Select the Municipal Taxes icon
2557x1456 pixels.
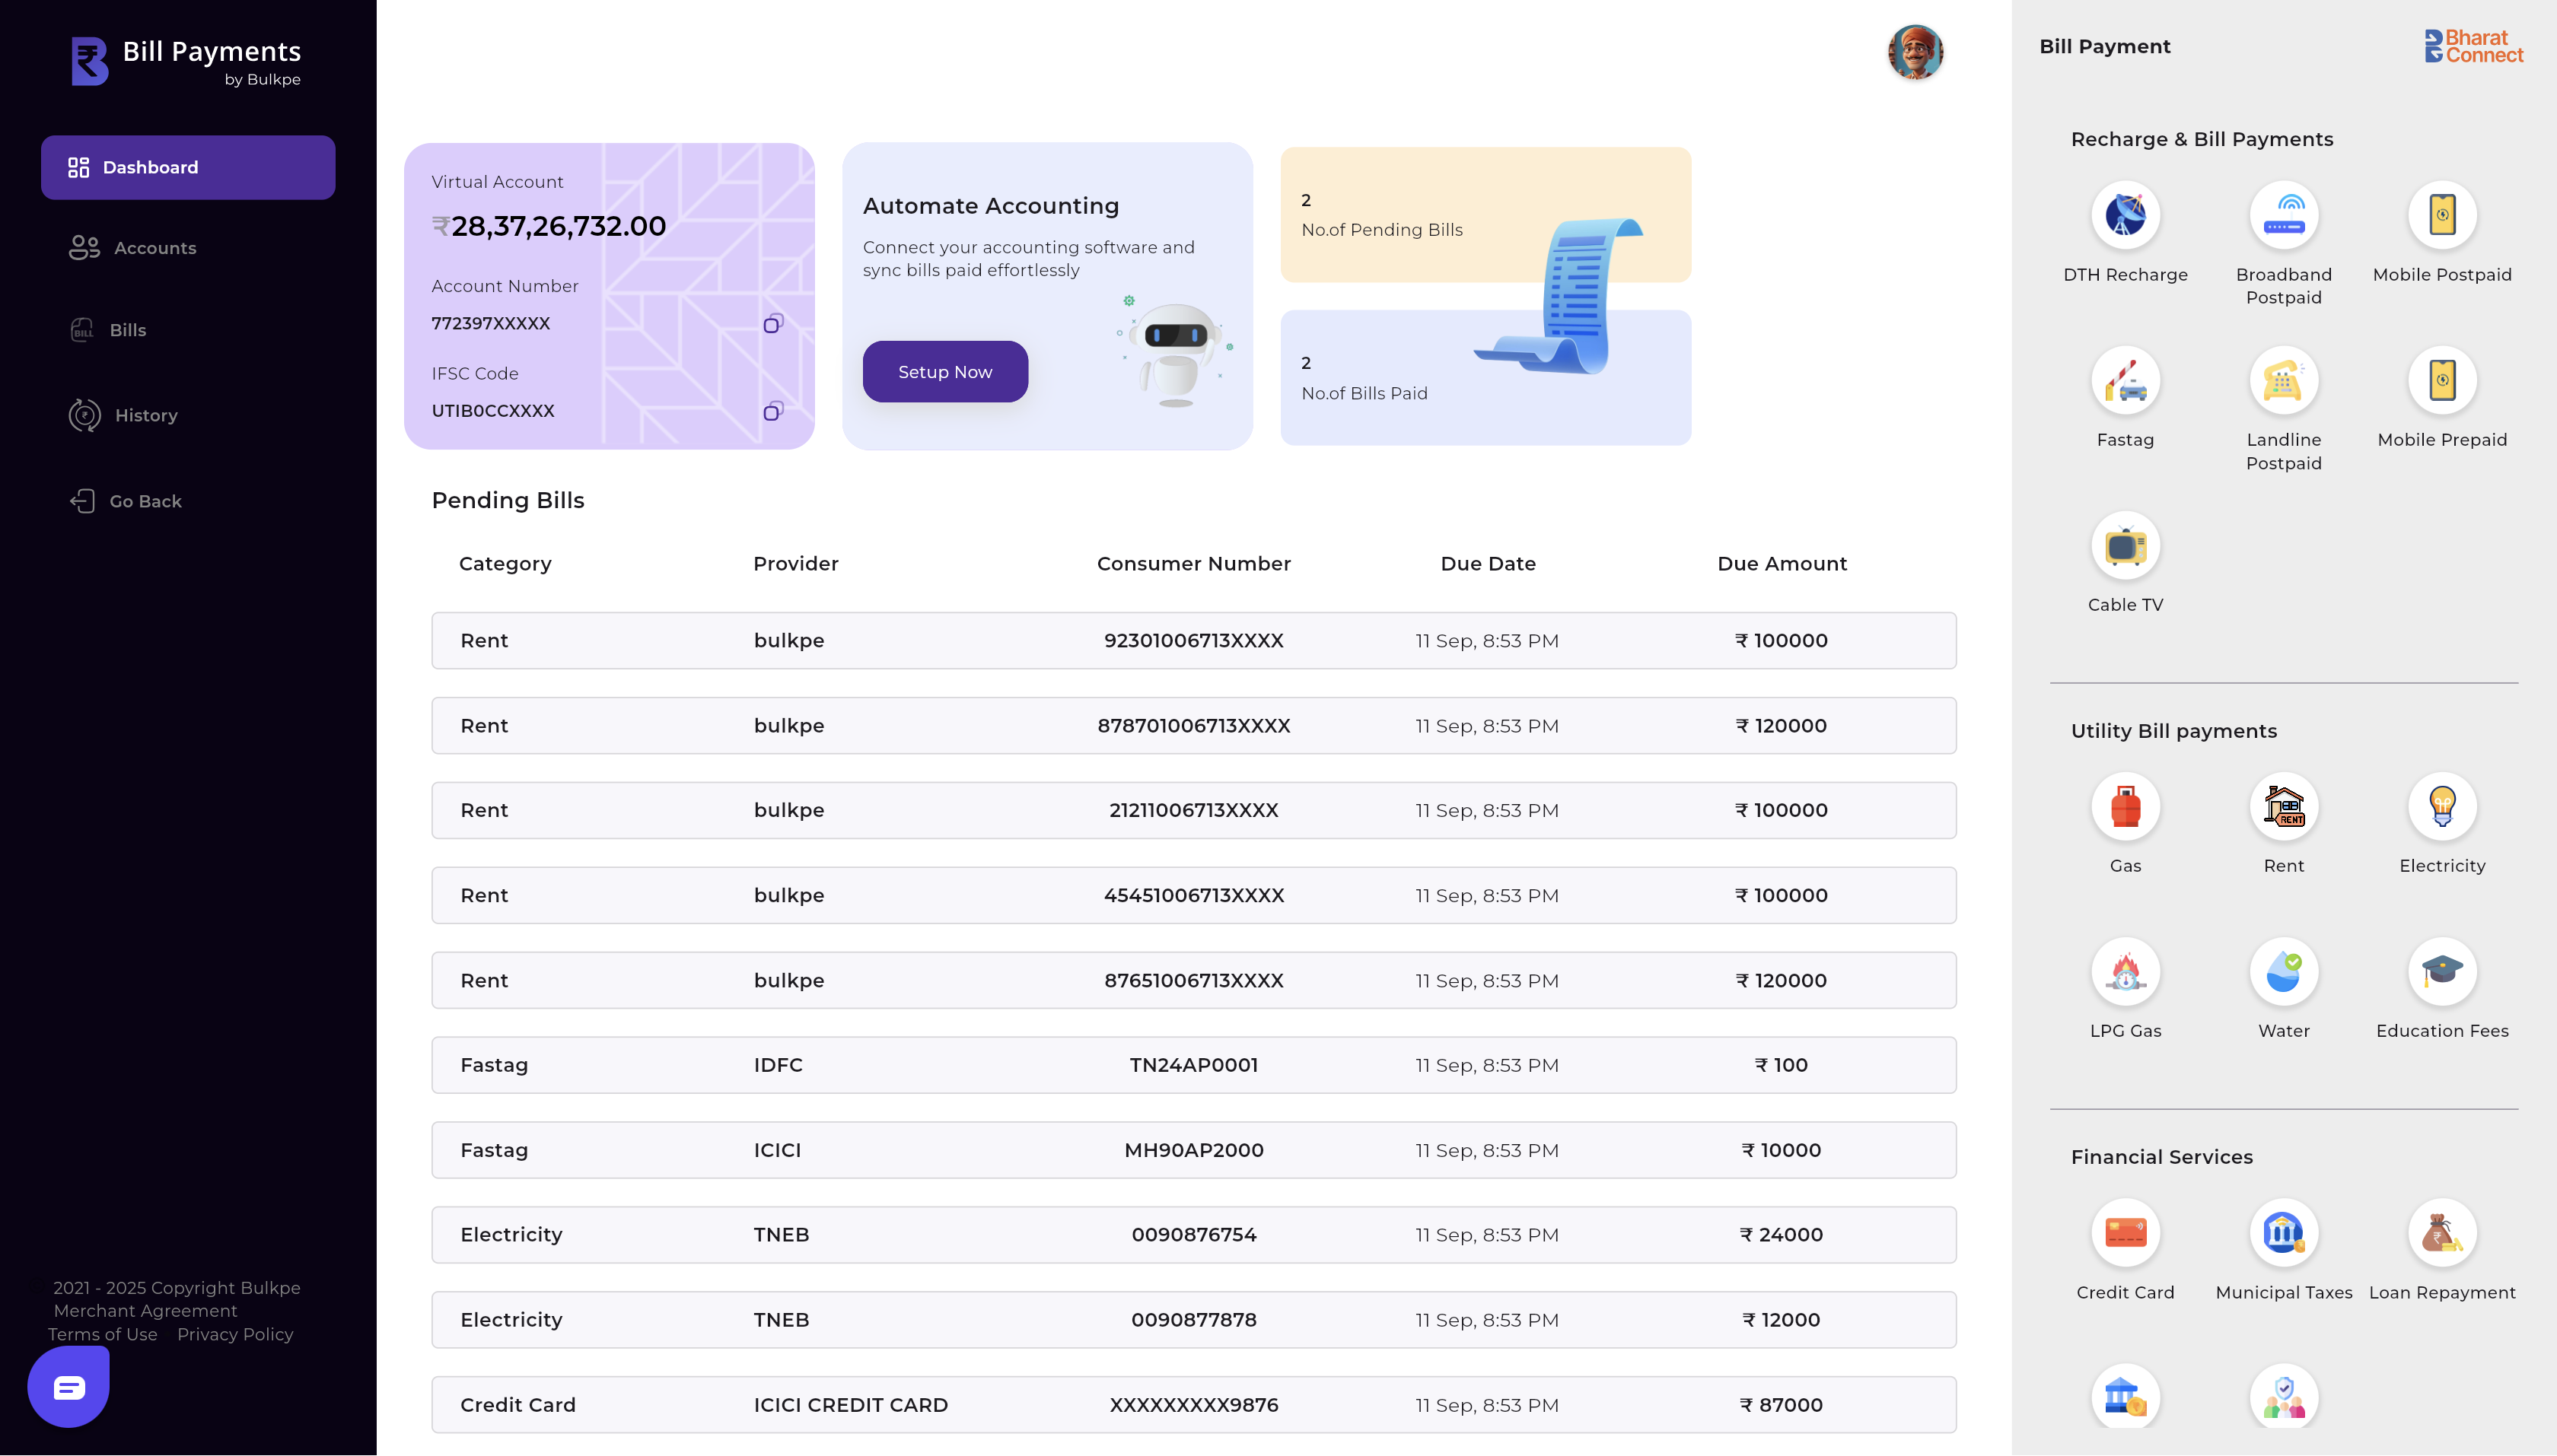[2283, 1233]
